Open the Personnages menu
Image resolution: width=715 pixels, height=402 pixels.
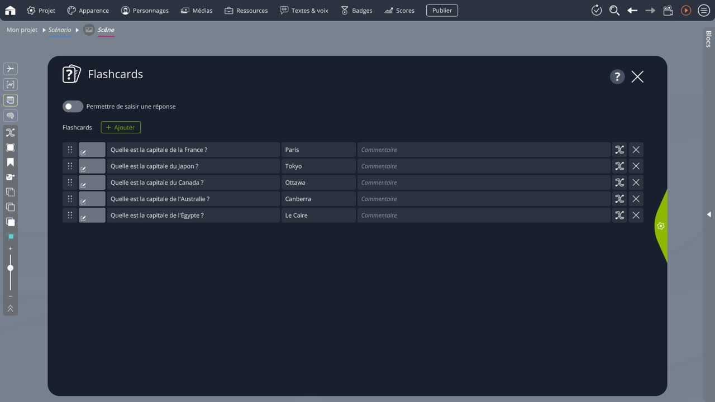[x=145, y=10]
